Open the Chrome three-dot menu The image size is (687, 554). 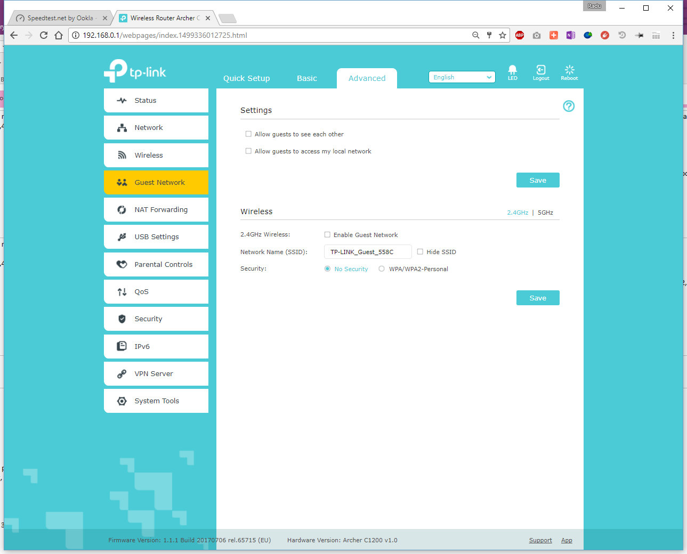[673, 35]
